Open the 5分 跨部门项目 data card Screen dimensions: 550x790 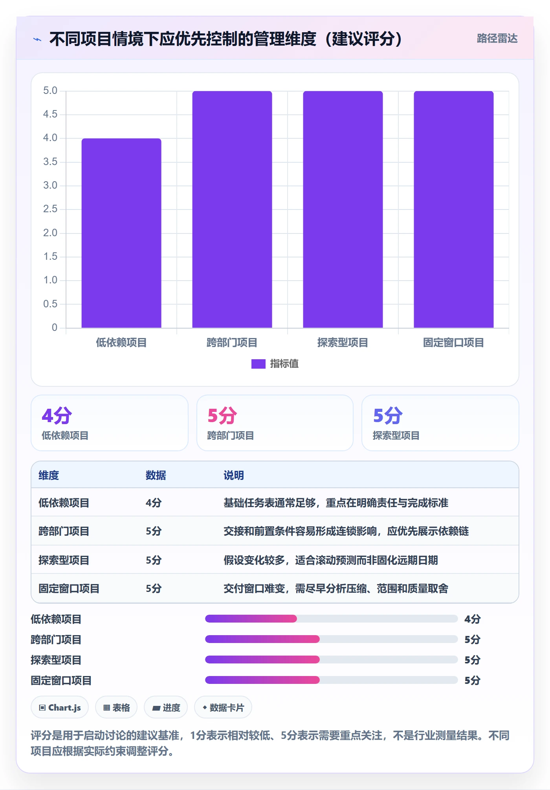click(275, 423)
